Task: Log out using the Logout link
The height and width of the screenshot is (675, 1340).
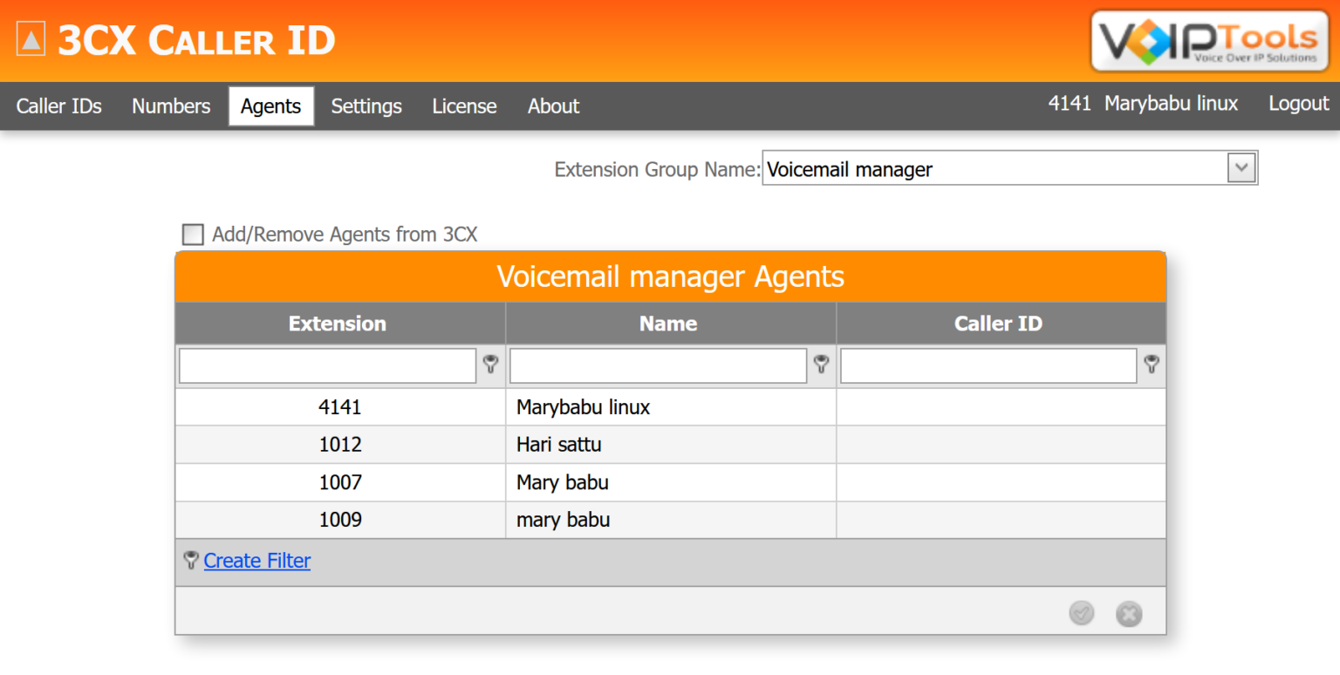Action: click(x=1298, y=104)
